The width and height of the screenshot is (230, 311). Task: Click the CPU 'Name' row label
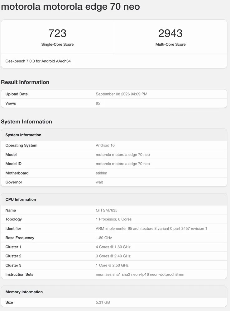pos(11,210)
